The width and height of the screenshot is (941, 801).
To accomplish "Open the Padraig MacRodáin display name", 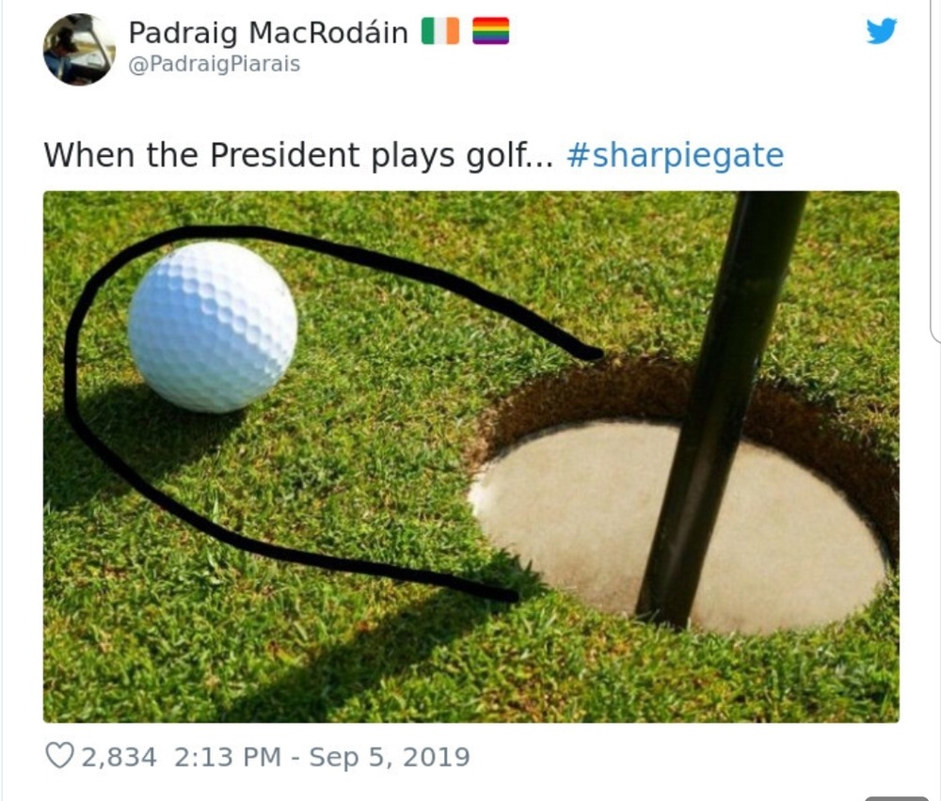I will (268, 32).
